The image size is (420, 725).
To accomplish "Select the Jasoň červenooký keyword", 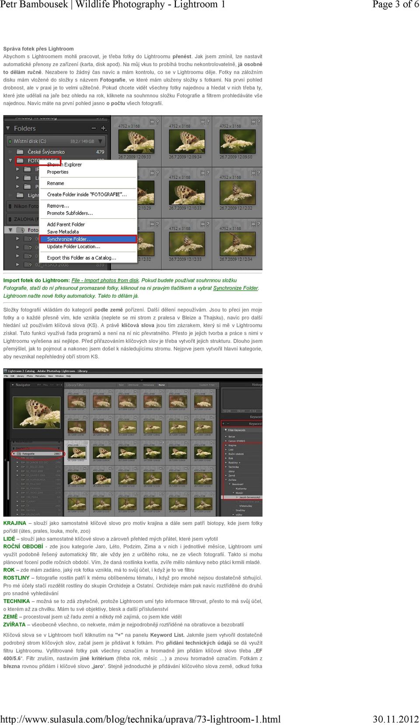I will click(x=249, y=497).
